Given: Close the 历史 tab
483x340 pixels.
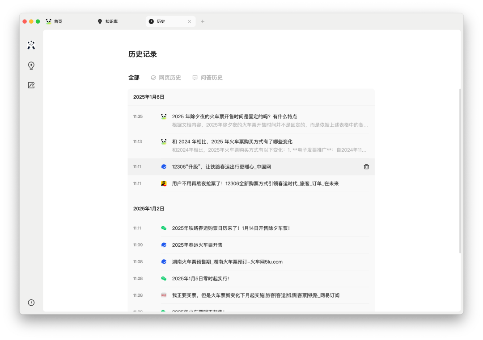Looking at the screenshot, I should click(x=189, y=21).
